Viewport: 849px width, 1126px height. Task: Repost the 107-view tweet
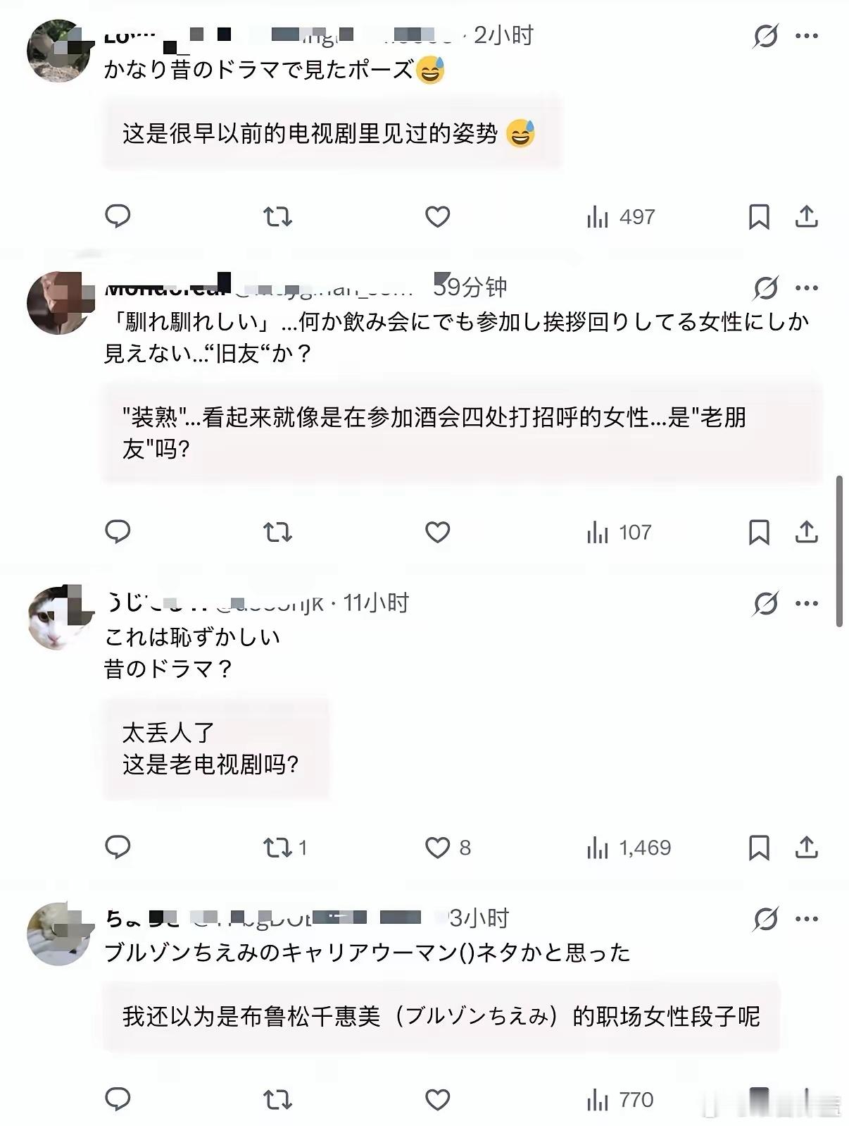point(277,532)
